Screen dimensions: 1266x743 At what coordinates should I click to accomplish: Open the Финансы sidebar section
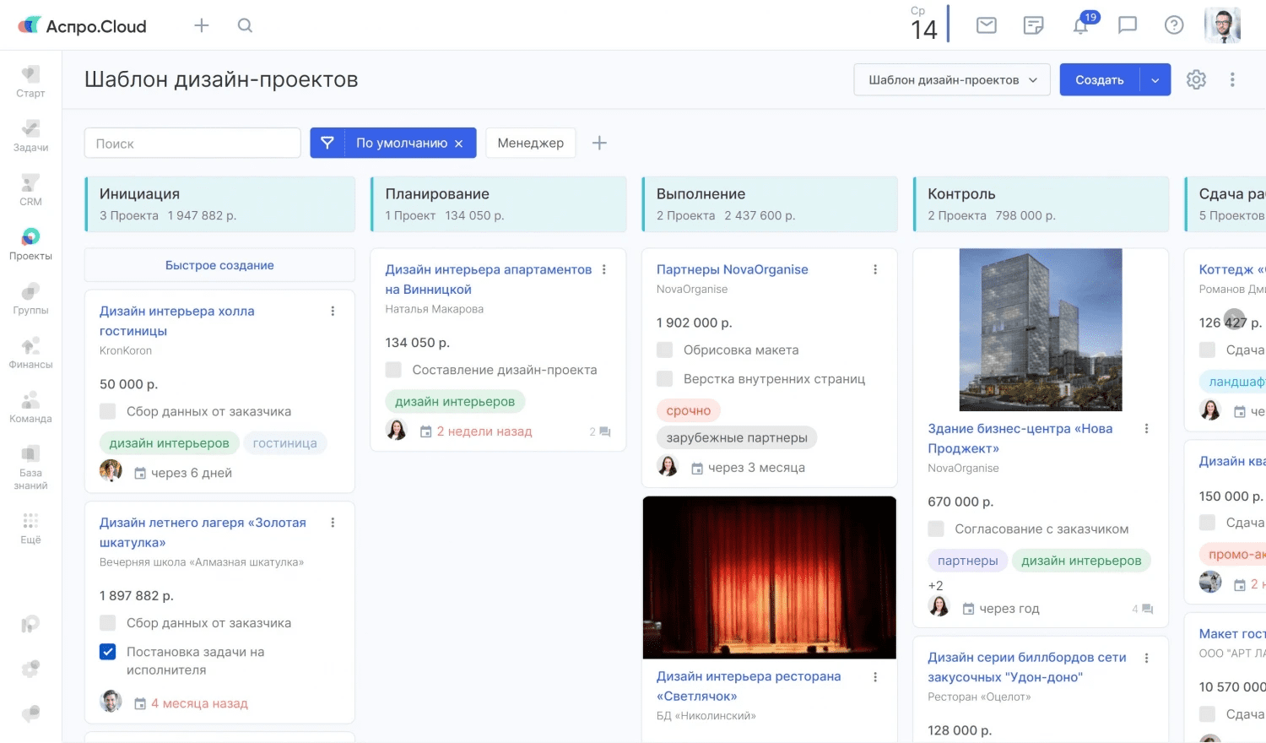30,353
